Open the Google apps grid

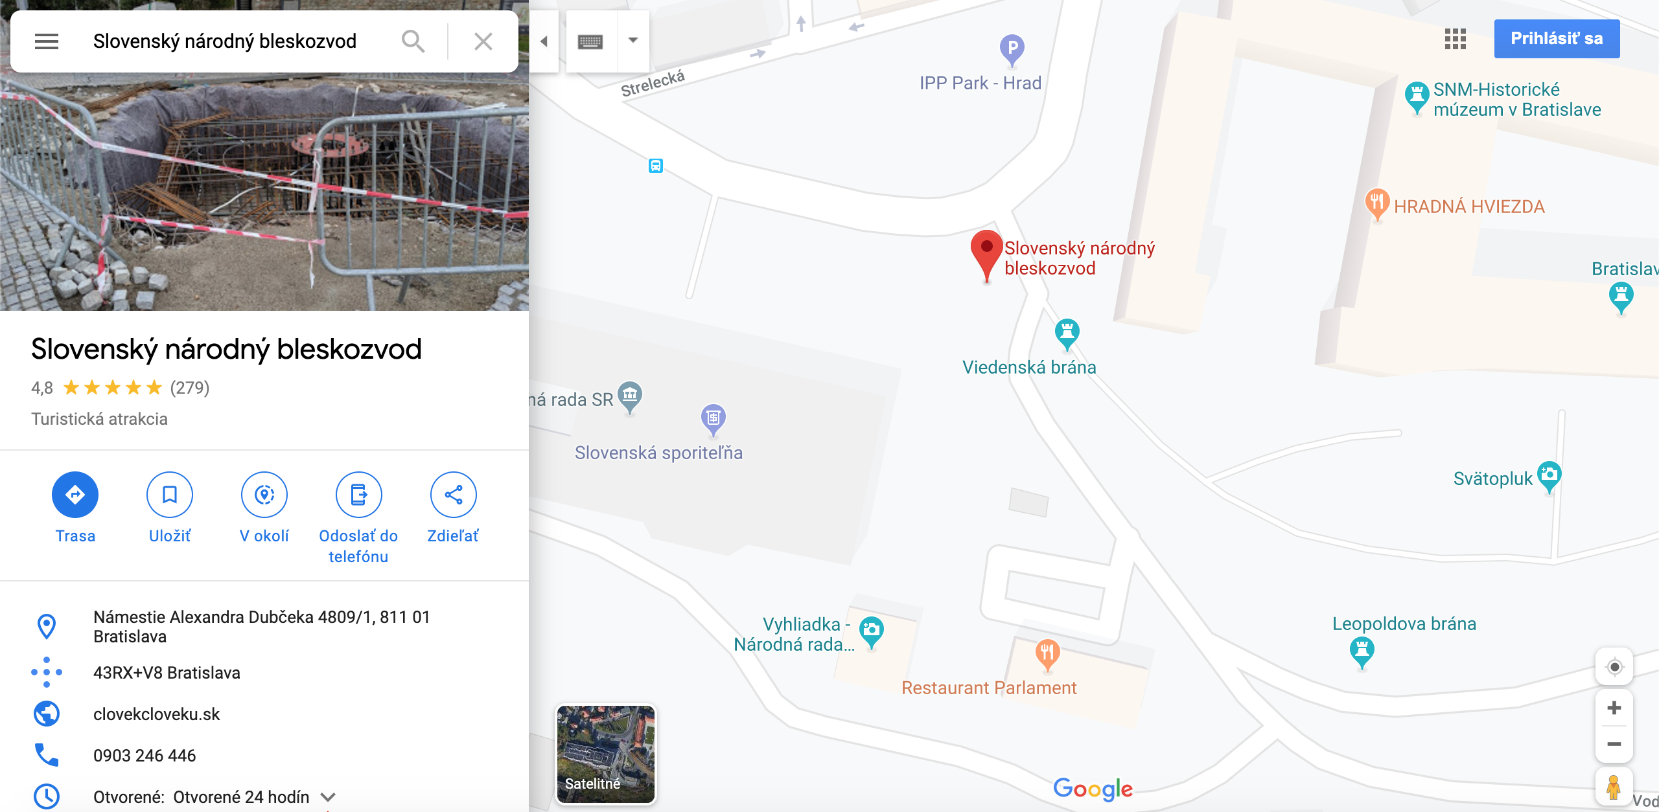pos(1456,39)
